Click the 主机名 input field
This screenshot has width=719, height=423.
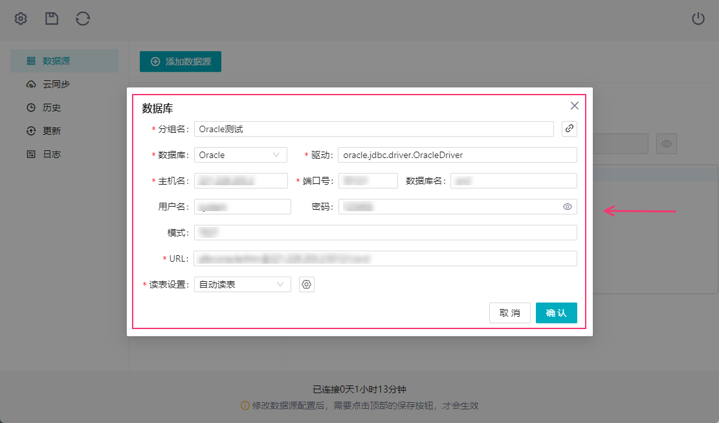[241, 181]
